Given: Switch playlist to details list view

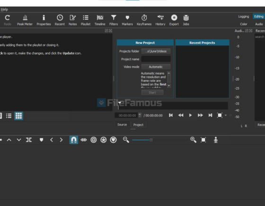Looking at the screenshot, I should point(9,116).
